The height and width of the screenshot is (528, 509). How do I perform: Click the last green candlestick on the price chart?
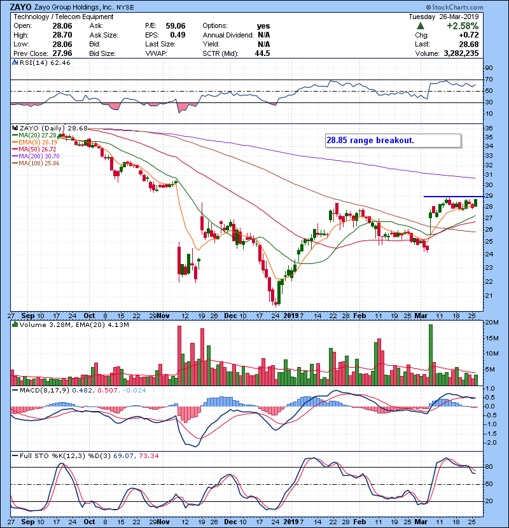[475, 203]
